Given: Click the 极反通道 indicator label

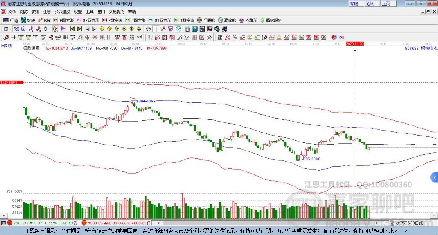Looking at the screenshot, I should pos(31,49).
